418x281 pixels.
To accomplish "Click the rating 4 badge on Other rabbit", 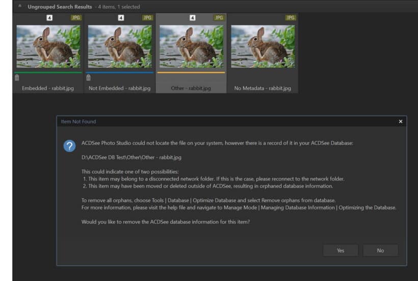I will tap(192, 18).
